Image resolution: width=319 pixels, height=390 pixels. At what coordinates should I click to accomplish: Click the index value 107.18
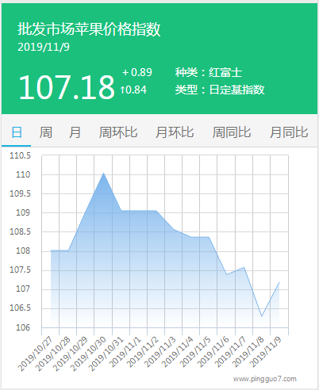(x=67, y=87)
